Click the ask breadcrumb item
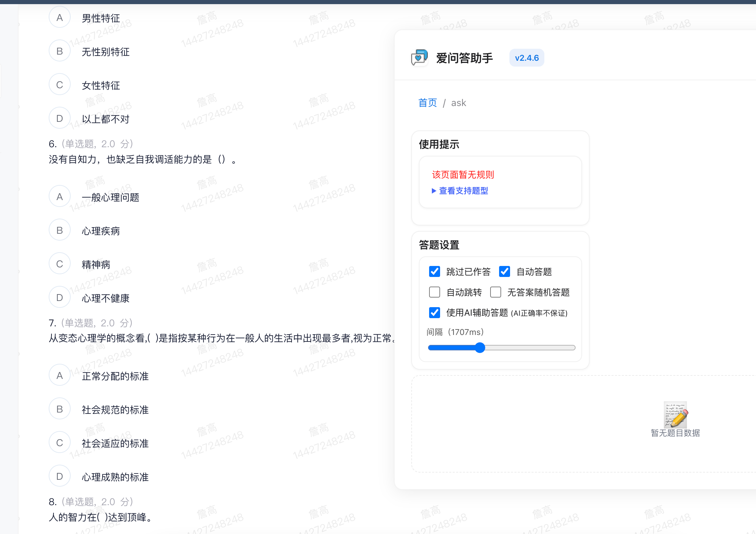Image resolution: width=756 pixels, height=534 pixels. tap(459, 103)
